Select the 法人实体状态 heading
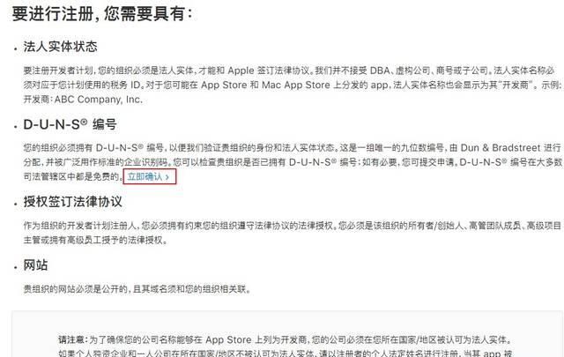The image size is (564, 357). pos(61,46)
